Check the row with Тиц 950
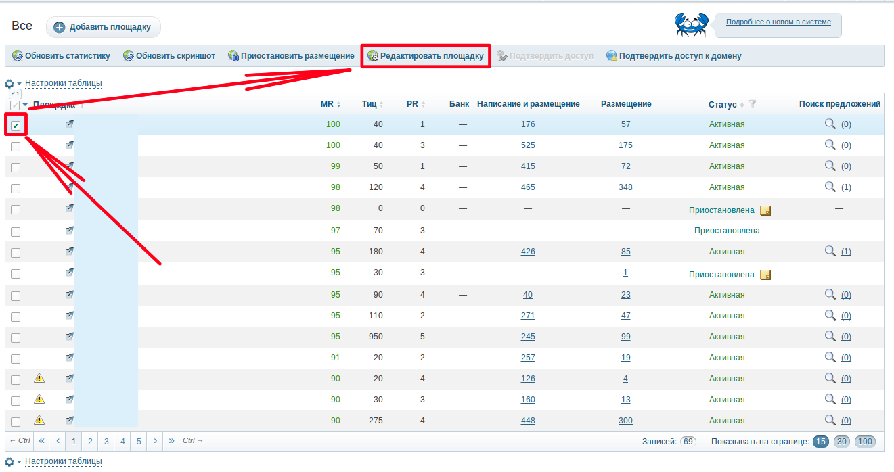Image resolution: width=894 pixels, height=472 pixels. pyautogui.click(x=16, y=338)
